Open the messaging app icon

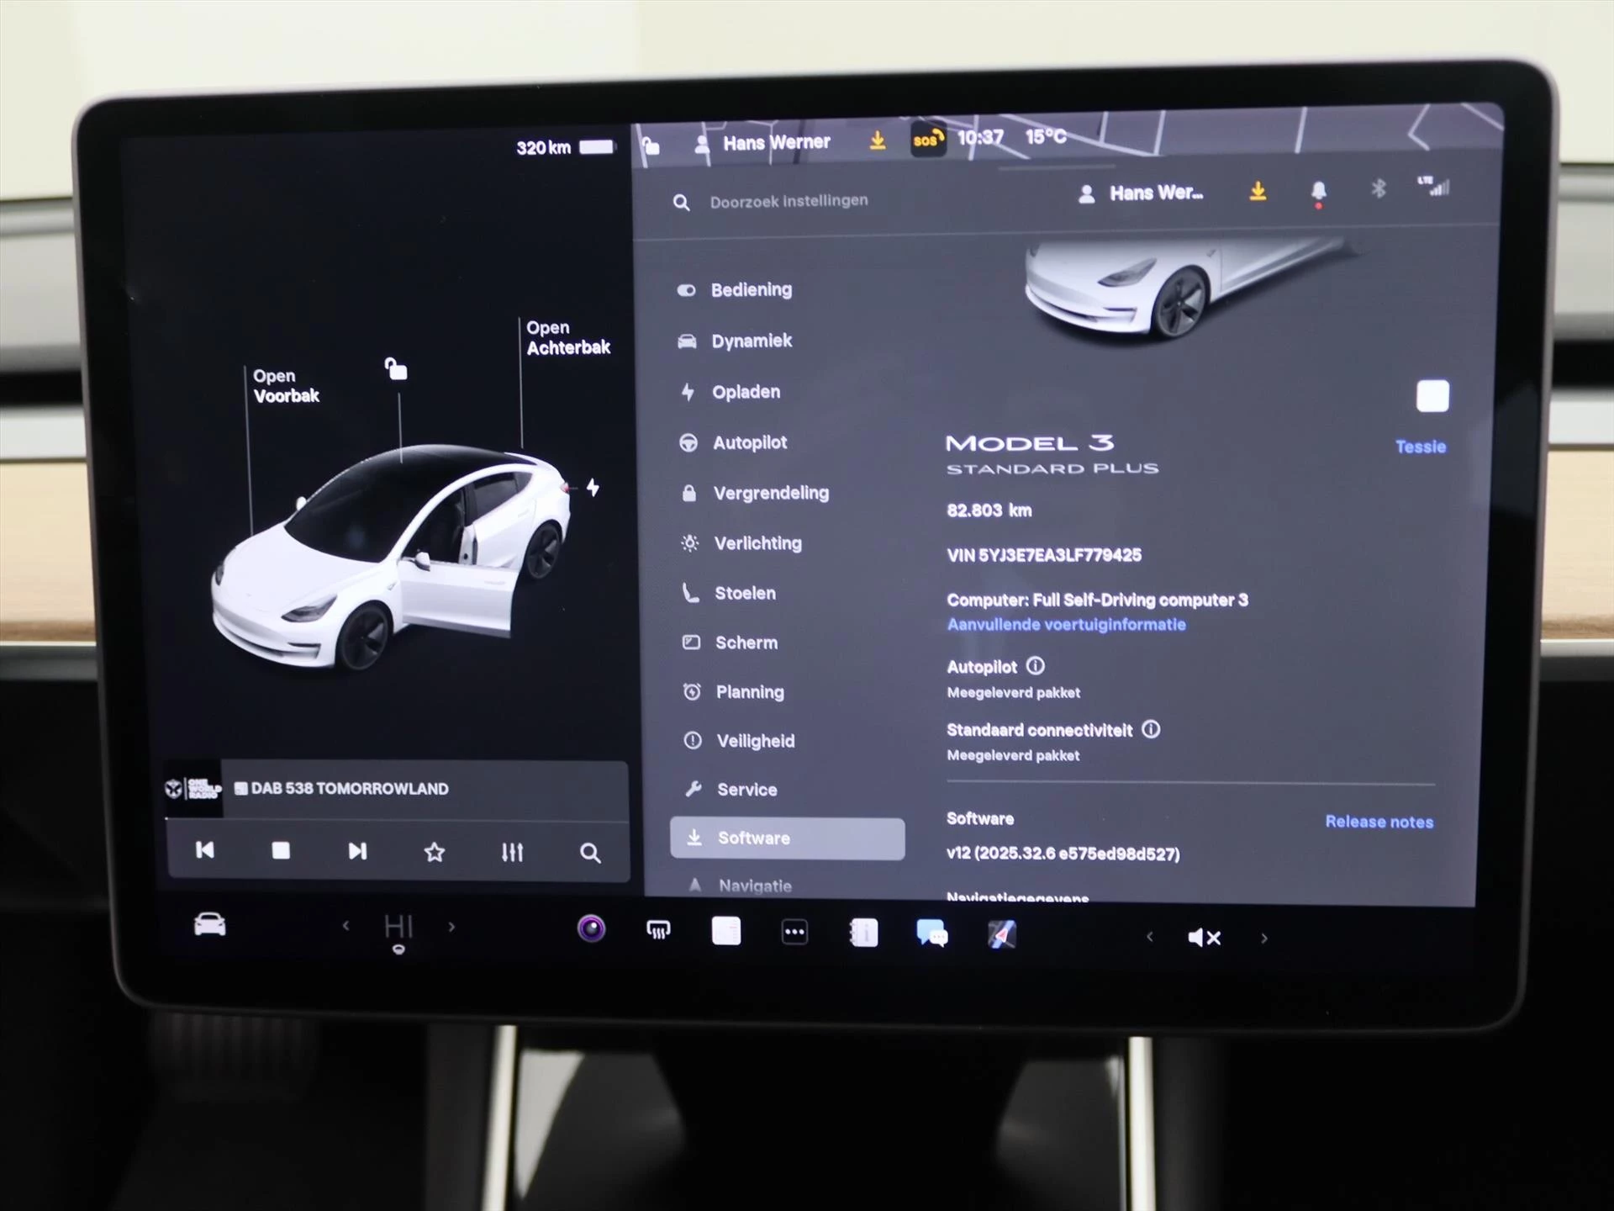coord(932,933)
